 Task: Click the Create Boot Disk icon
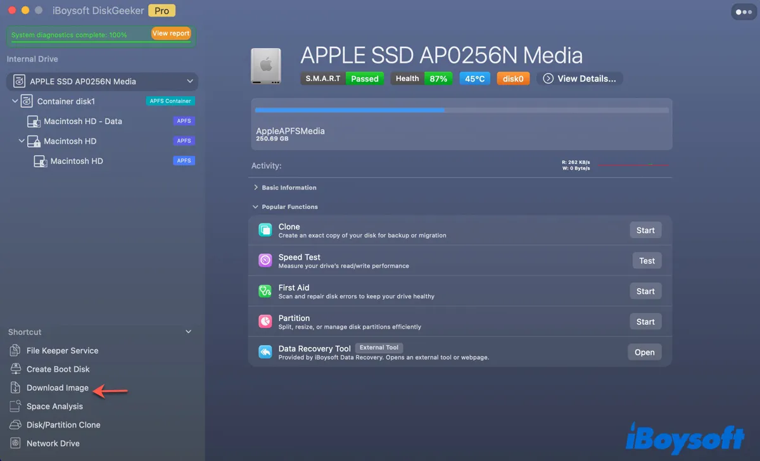pyautogui.click(x=15, y=369)
